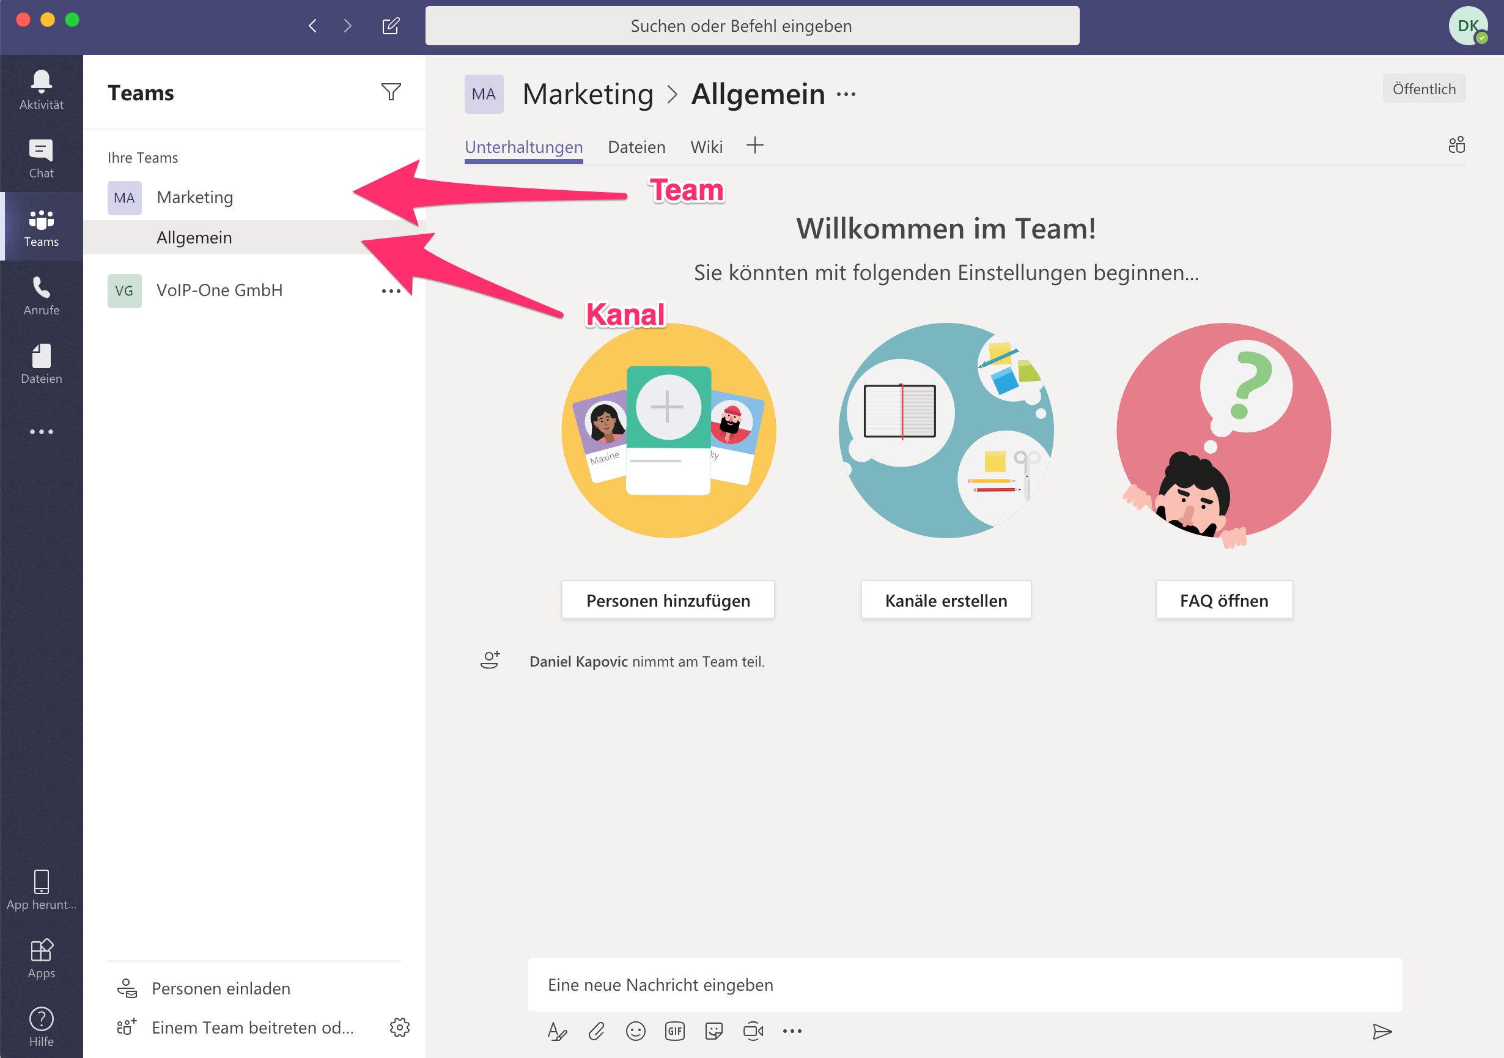This screenshot has height=1058, width=1504.
Task: Open the Aktivität notifications view
Action: point(42,90)
